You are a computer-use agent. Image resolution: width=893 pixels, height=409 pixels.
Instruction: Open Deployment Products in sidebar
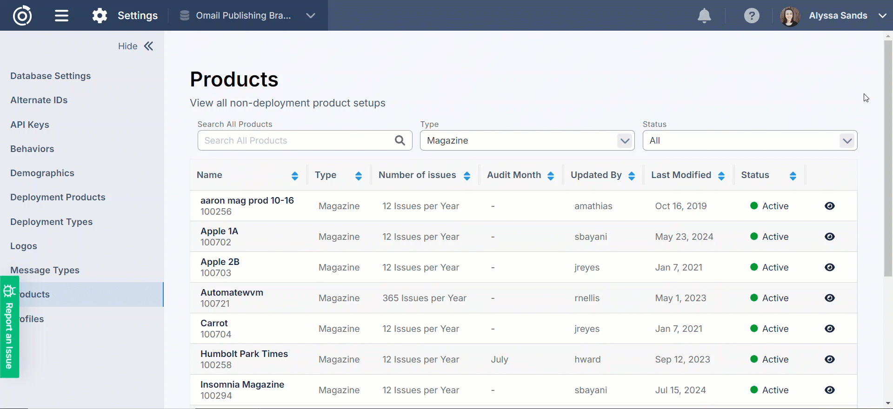tap(58, 197)
